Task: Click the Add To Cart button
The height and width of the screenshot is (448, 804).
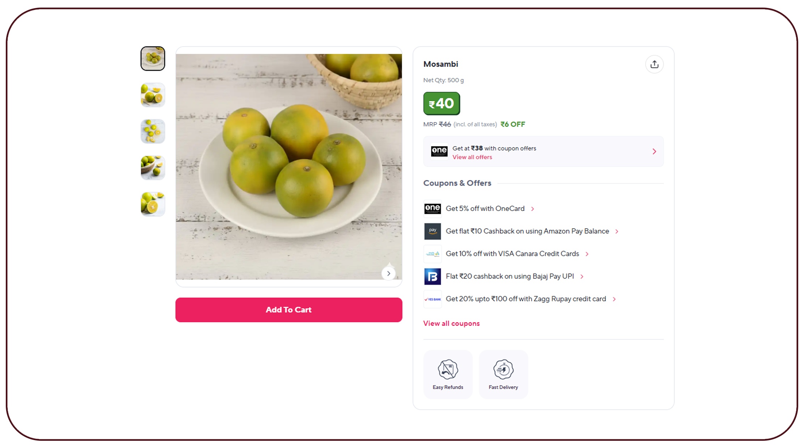Action: [x=289, y=310]
